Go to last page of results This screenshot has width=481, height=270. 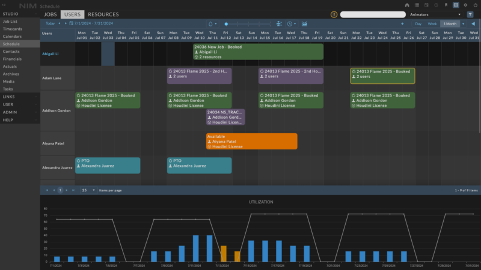73,190
